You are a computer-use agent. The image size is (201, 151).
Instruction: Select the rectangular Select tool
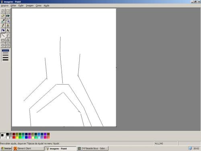point(8,11)
